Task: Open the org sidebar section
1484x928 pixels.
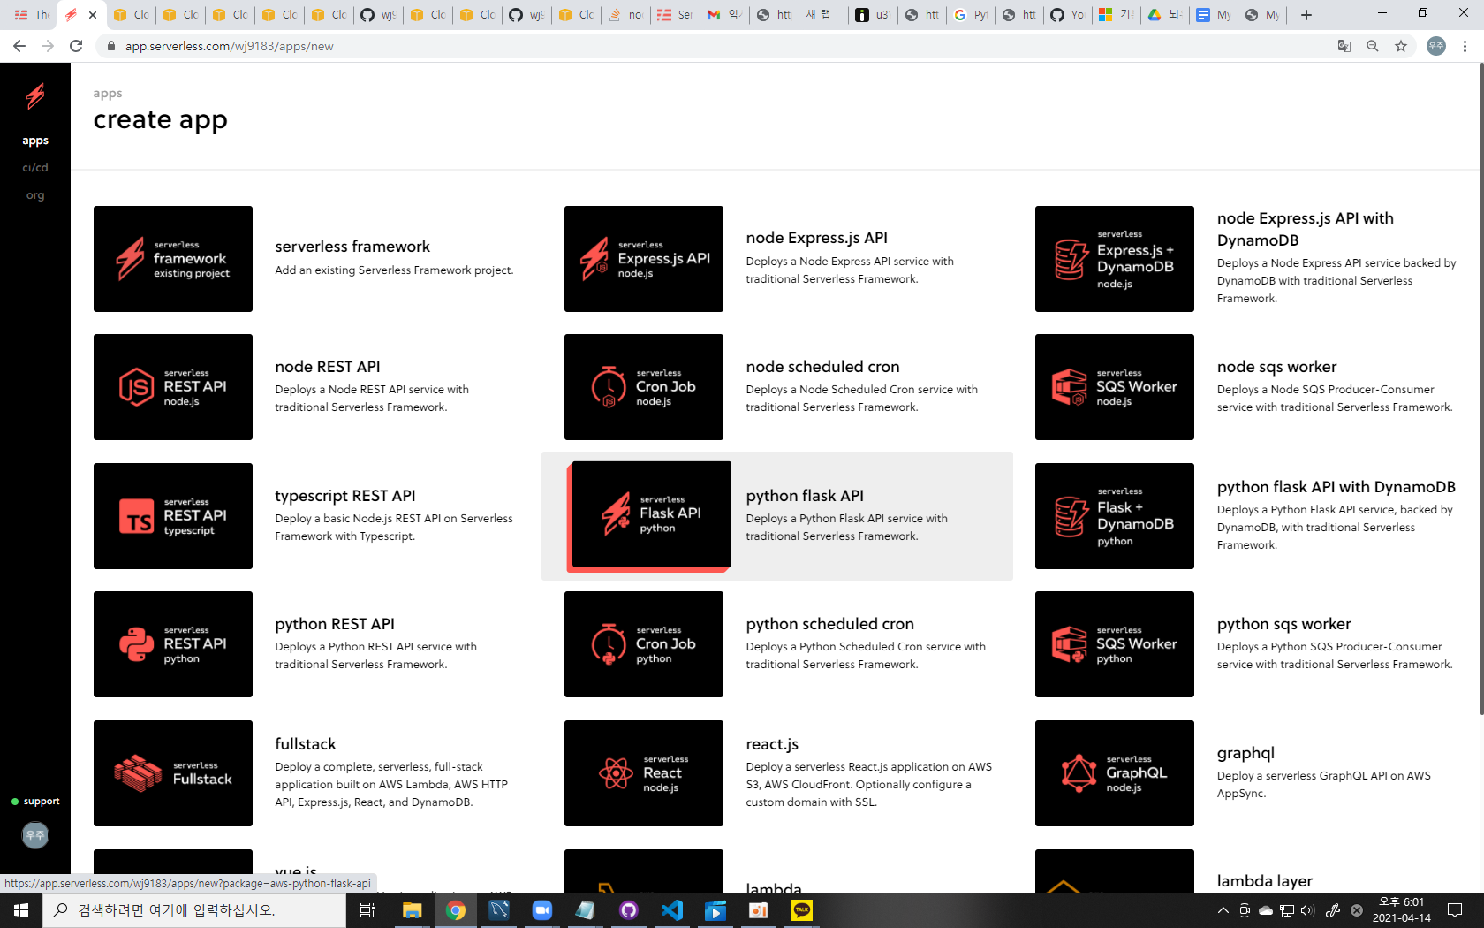Action: pos(35,195)
